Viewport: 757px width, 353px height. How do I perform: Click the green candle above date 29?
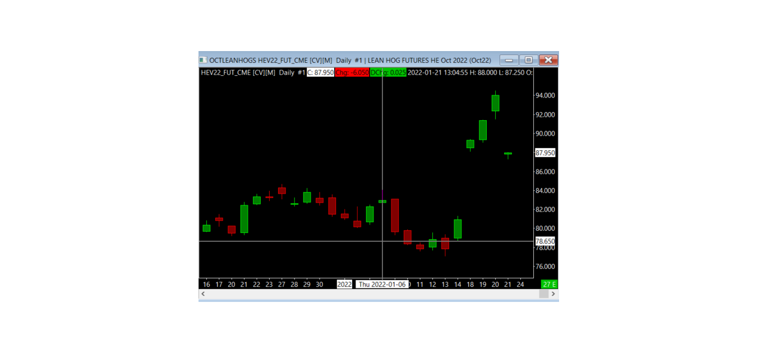pos(307,197)
